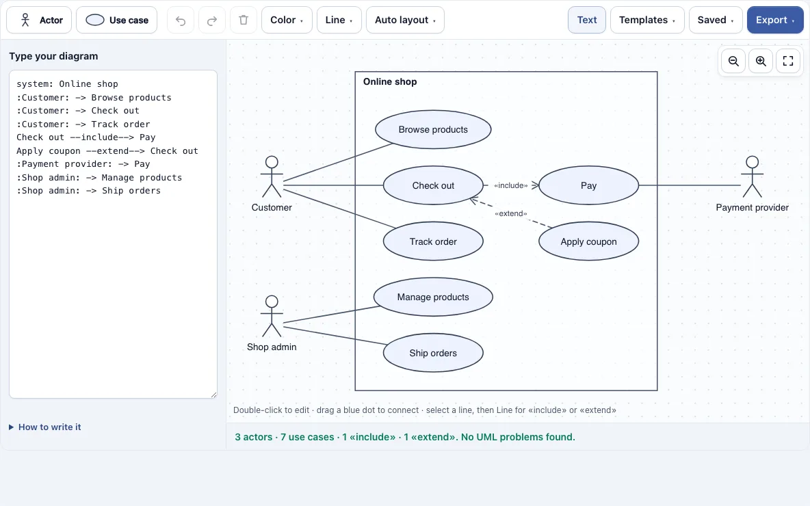Click the 'Check out --include--> Pay' line
Screen dimensions: 810x506
pos(86,137)
